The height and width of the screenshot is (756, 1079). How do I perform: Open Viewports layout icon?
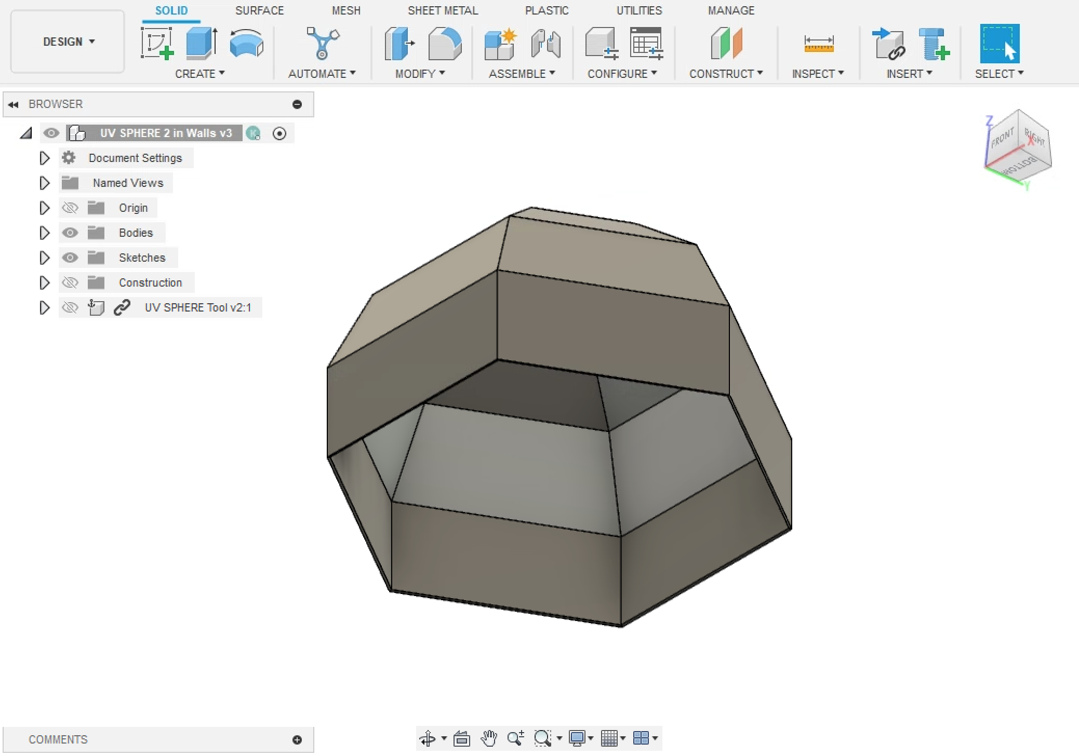(641, 738)
